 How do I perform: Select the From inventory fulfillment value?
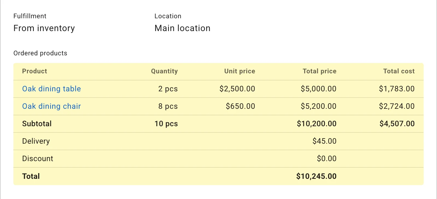point(44,28)
